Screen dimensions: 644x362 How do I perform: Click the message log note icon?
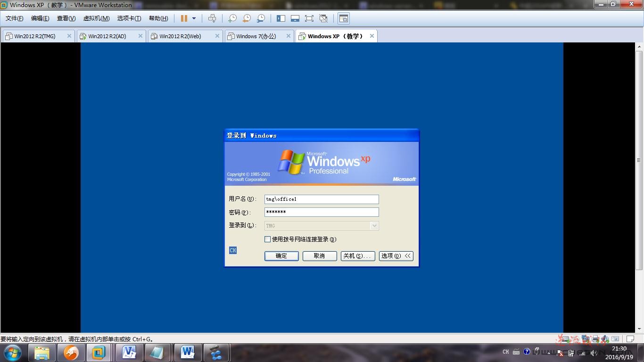point(630,339)
